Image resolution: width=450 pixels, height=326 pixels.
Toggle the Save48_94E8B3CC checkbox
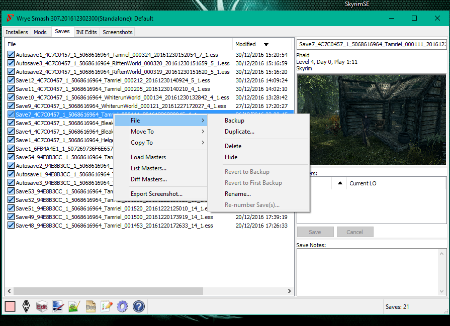point(11,226)
